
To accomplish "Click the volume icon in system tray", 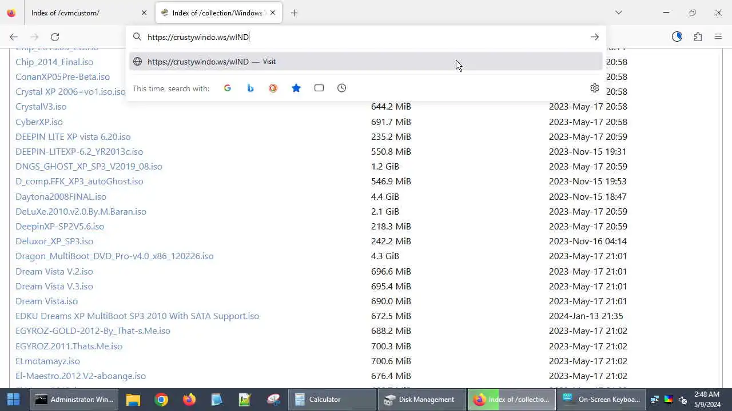I will [x=682, y=400].
